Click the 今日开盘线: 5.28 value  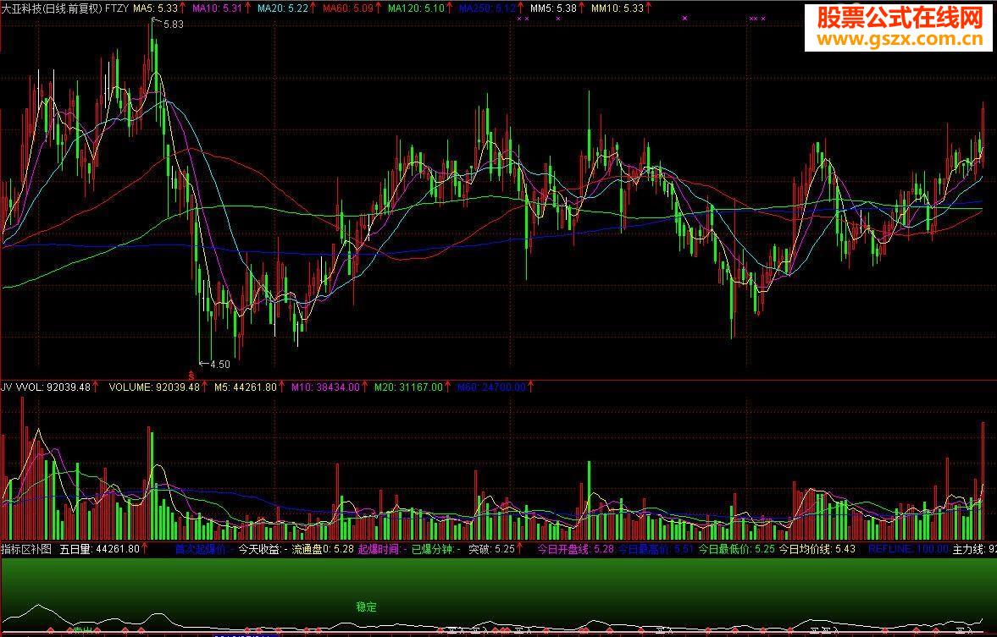[576, 549]
